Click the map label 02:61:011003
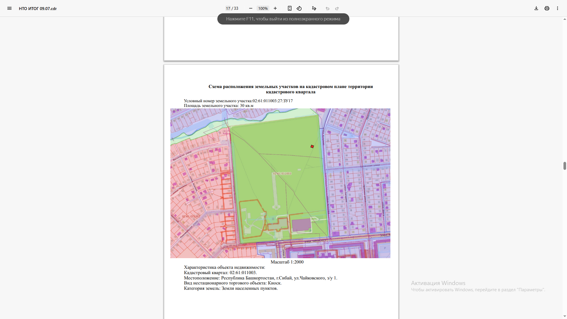 [x=282, y=173]
